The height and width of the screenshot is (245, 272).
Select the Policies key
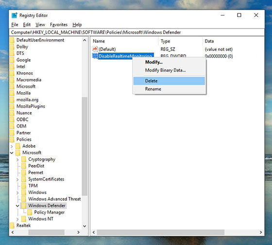point(24,139)
